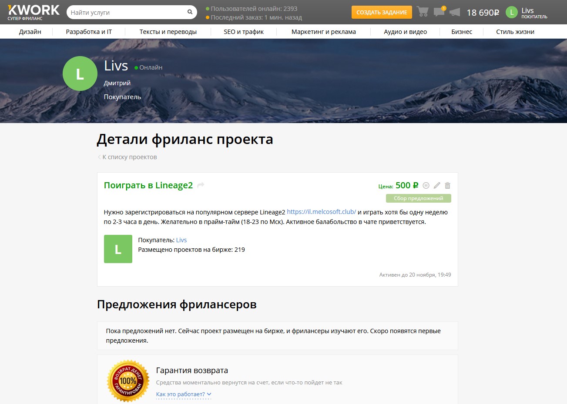
Task: Click the Детали фриланс проекта heading
Action: click(x=185, y=139)
